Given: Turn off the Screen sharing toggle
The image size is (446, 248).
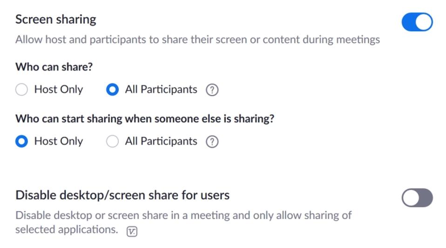Looking at the screenshot, I should click(417, 22).
